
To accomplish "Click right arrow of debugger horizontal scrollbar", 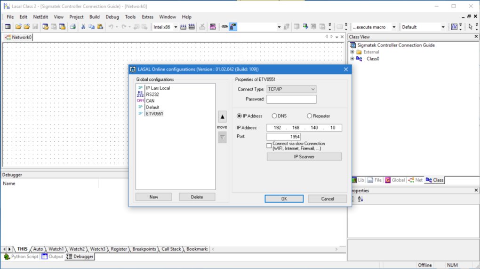I will [x=336, y=249].
